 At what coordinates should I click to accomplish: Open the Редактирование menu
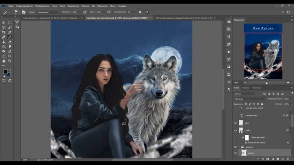click(x=24, y=6)
